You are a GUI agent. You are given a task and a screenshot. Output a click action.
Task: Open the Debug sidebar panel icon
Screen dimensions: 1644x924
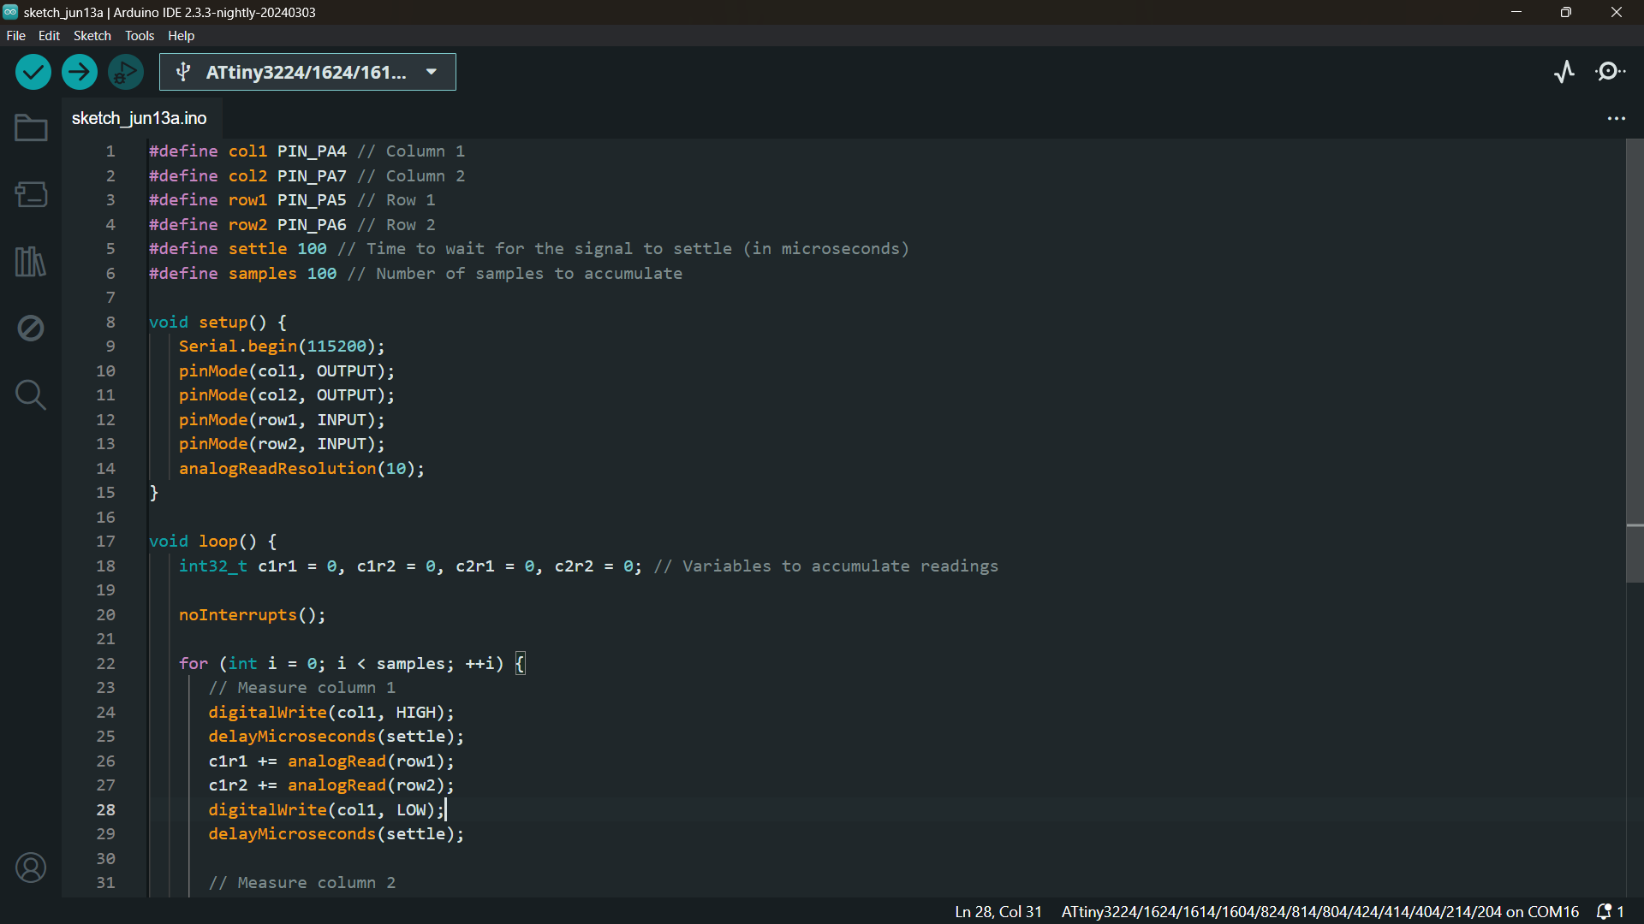[x=31, y=328]
